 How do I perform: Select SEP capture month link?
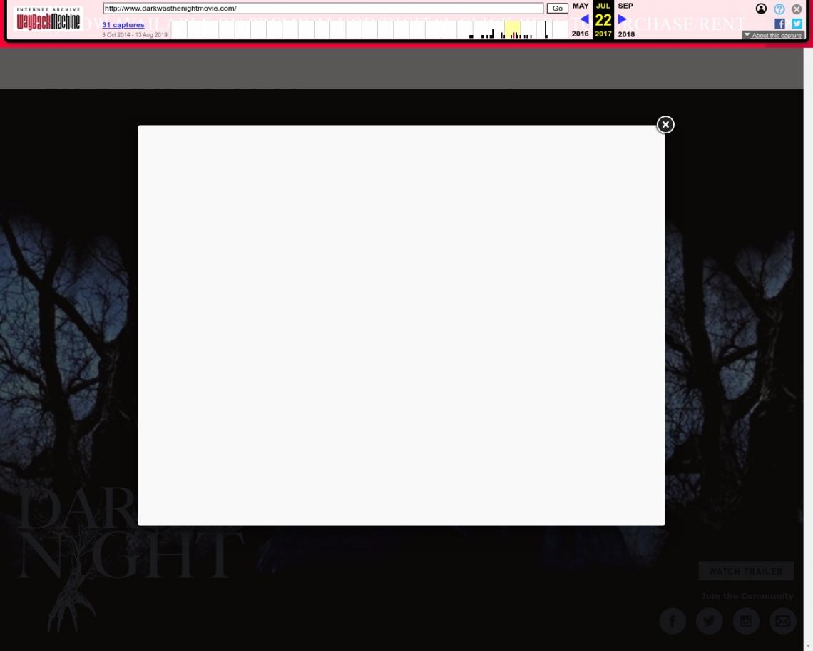pos(625,6)
